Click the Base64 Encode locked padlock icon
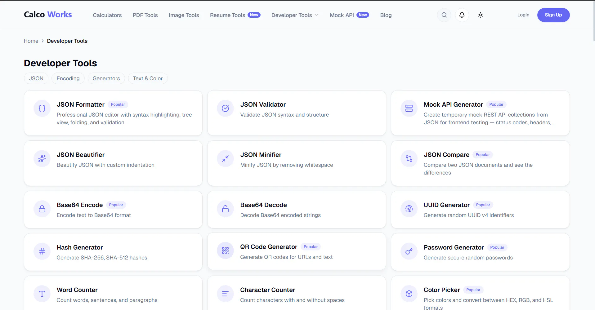The width and height of the screenshot is (595, 310). click(x=42, y=209)
